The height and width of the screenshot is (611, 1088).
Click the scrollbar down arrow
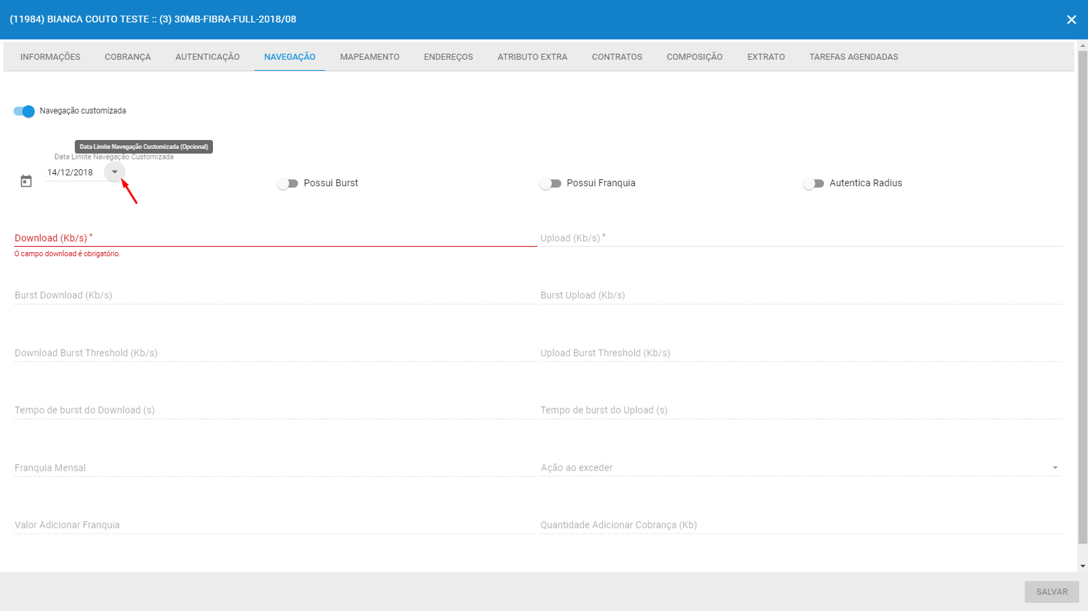click(x=1083, y=566)
